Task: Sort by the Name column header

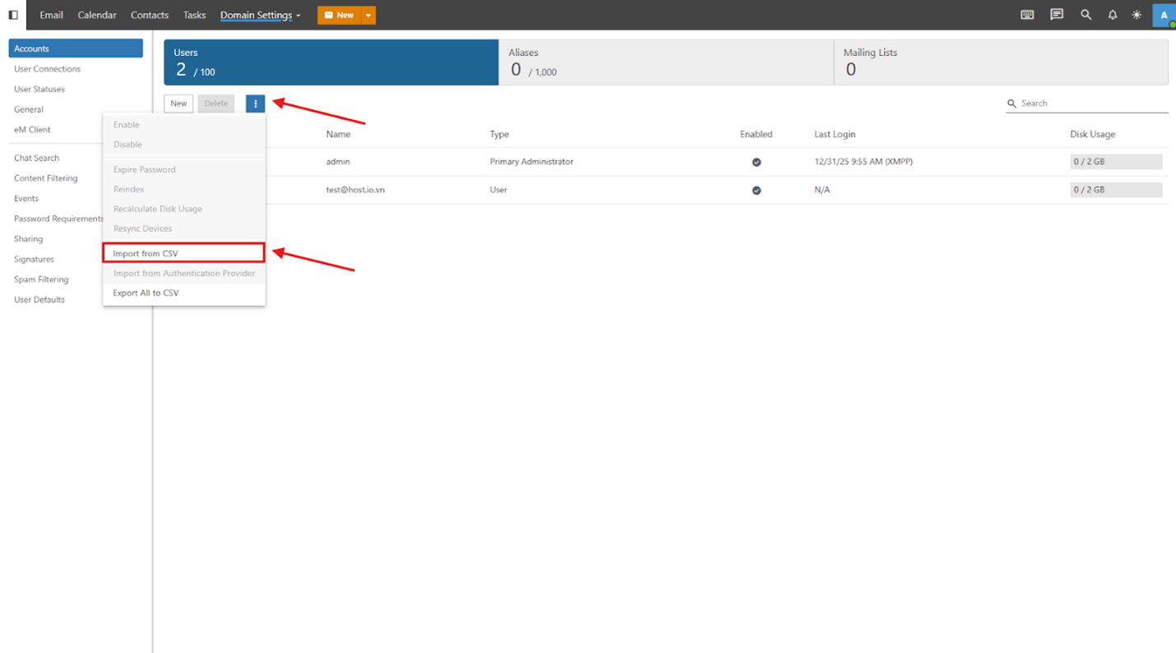Action: tap(338, 134)
